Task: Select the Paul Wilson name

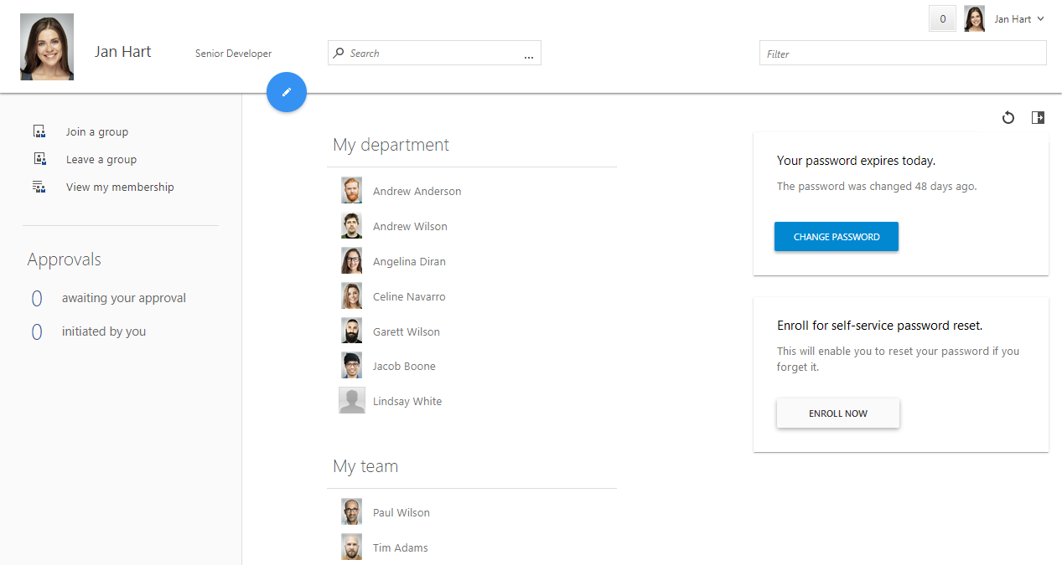Action: 401,512
